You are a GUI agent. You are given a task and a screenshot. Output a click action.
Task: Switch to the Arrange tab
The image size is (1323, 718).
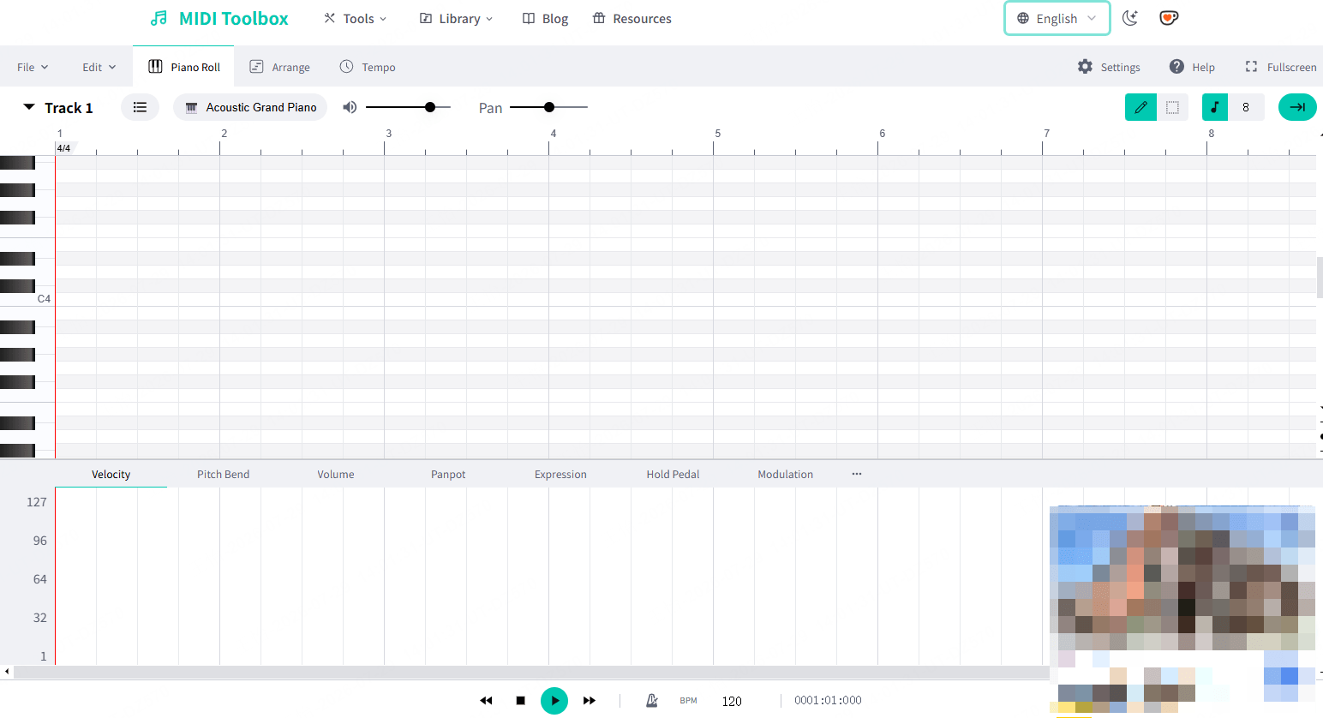click(x=280, y=67)
